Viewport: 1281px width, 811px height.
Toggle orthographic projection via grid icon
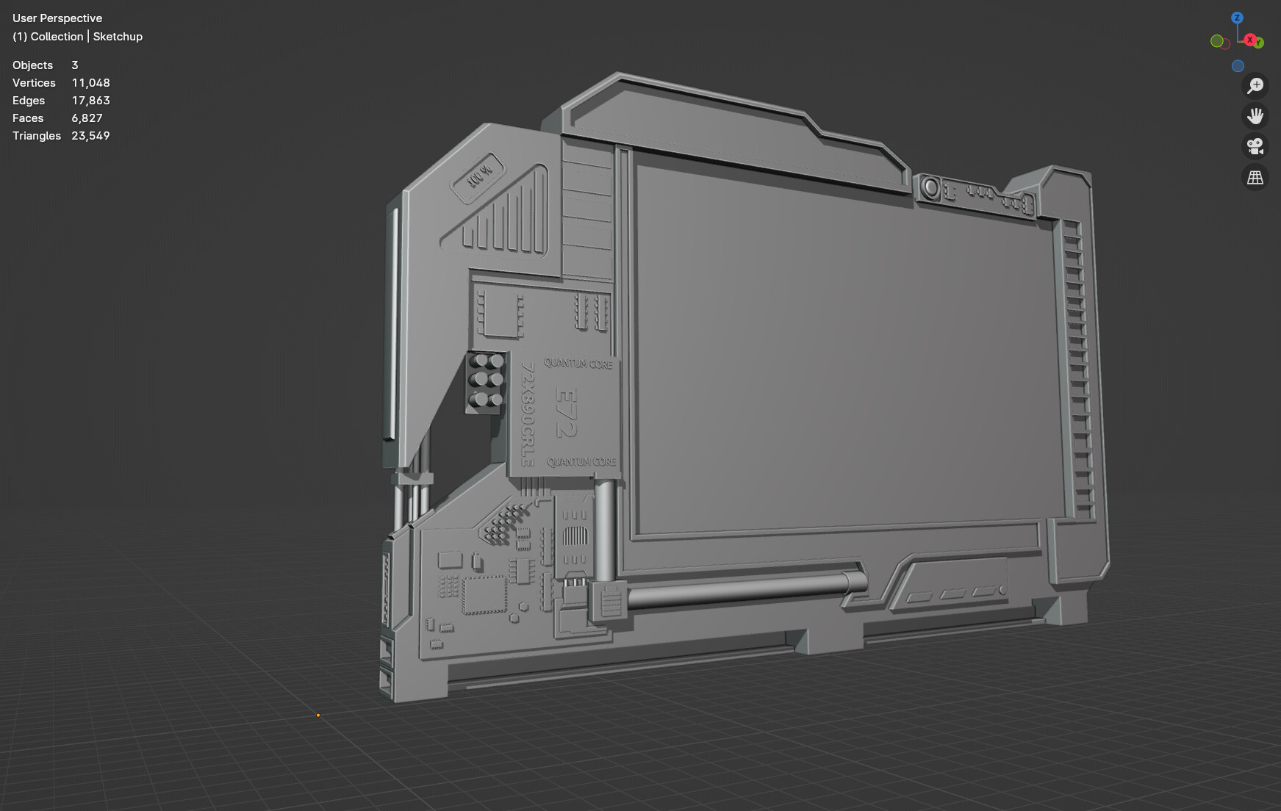click(x=1255, y=177)
